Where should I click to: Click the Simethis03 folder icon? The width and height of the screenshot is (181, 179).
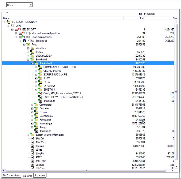(x=32, y=59)
